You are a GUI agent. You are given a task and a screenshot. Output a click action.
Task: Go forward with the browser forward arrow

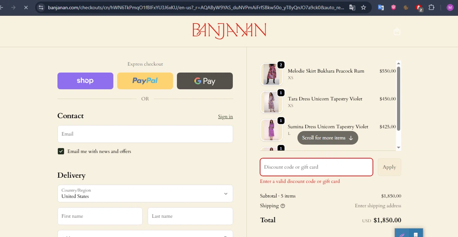tap(13, 7)
